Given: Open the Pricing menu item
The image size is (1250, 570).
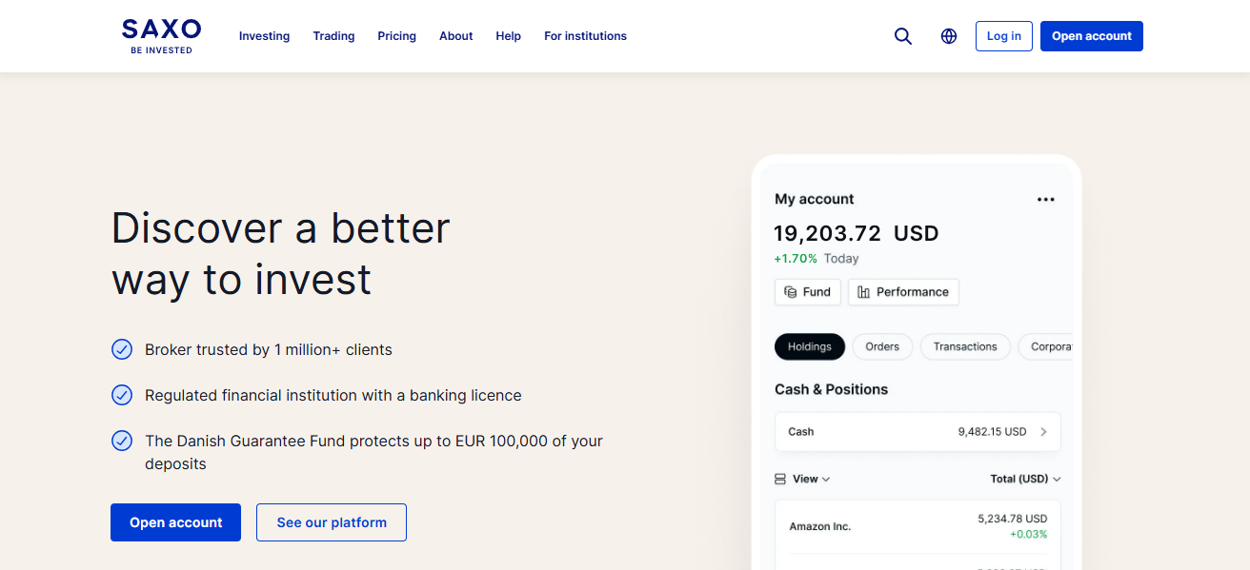Looking at the screenshot, I should (x=396, y=35).
